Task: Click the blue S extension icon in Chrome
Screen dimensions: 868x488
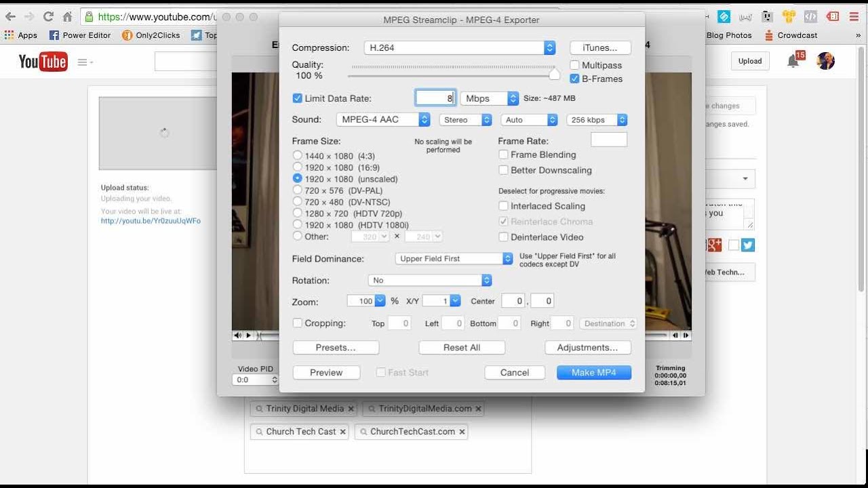Action: (x=724, y=16)
